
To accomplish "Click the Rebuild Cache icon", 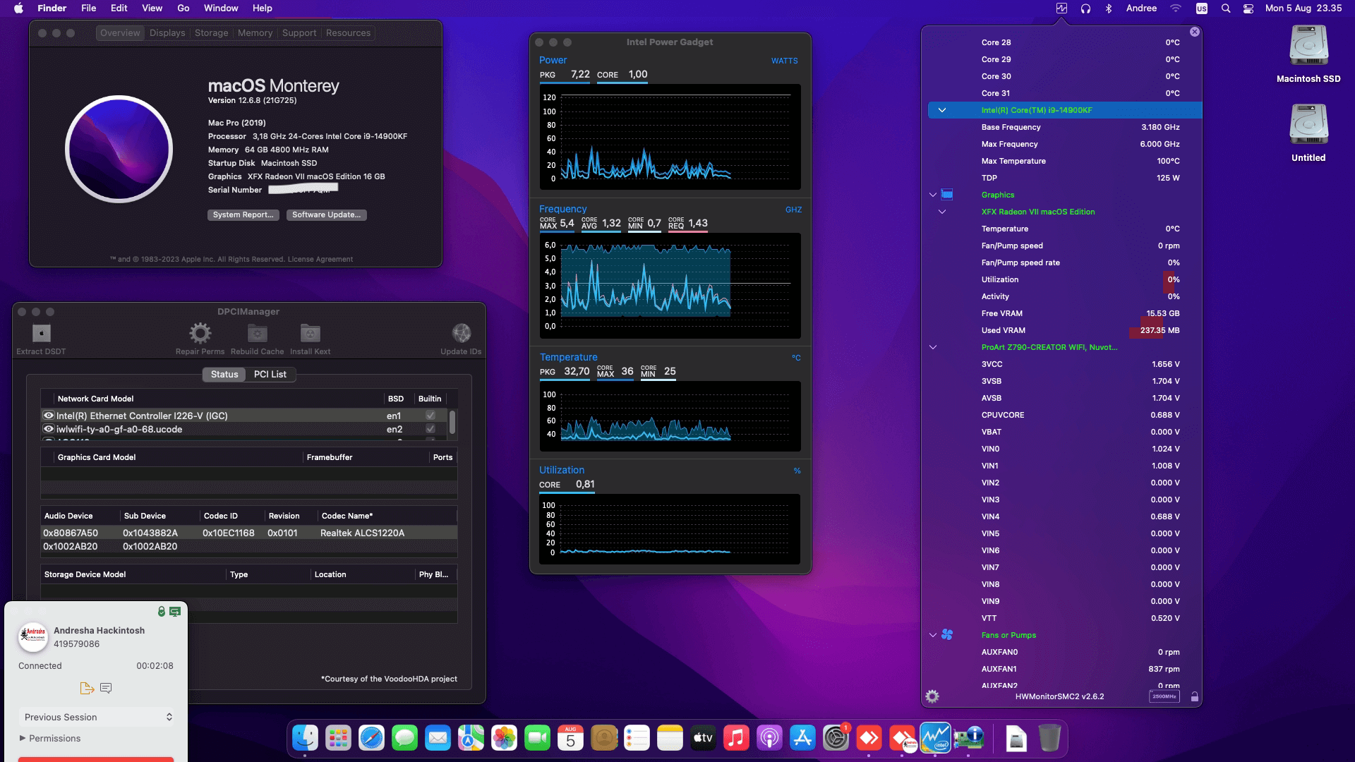I will coord(257,332).
